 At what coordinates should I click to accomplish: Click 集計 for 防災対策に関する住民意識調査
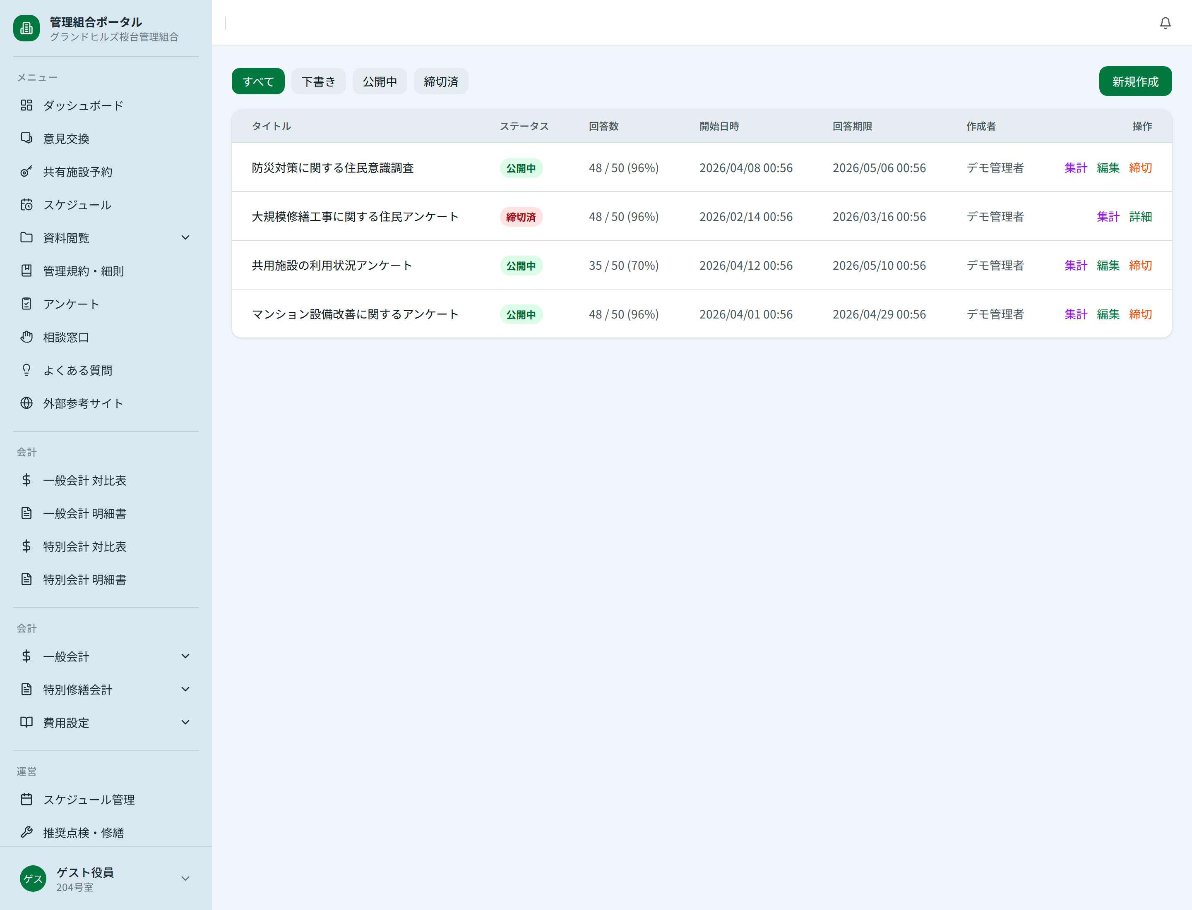pos(1075,168)
